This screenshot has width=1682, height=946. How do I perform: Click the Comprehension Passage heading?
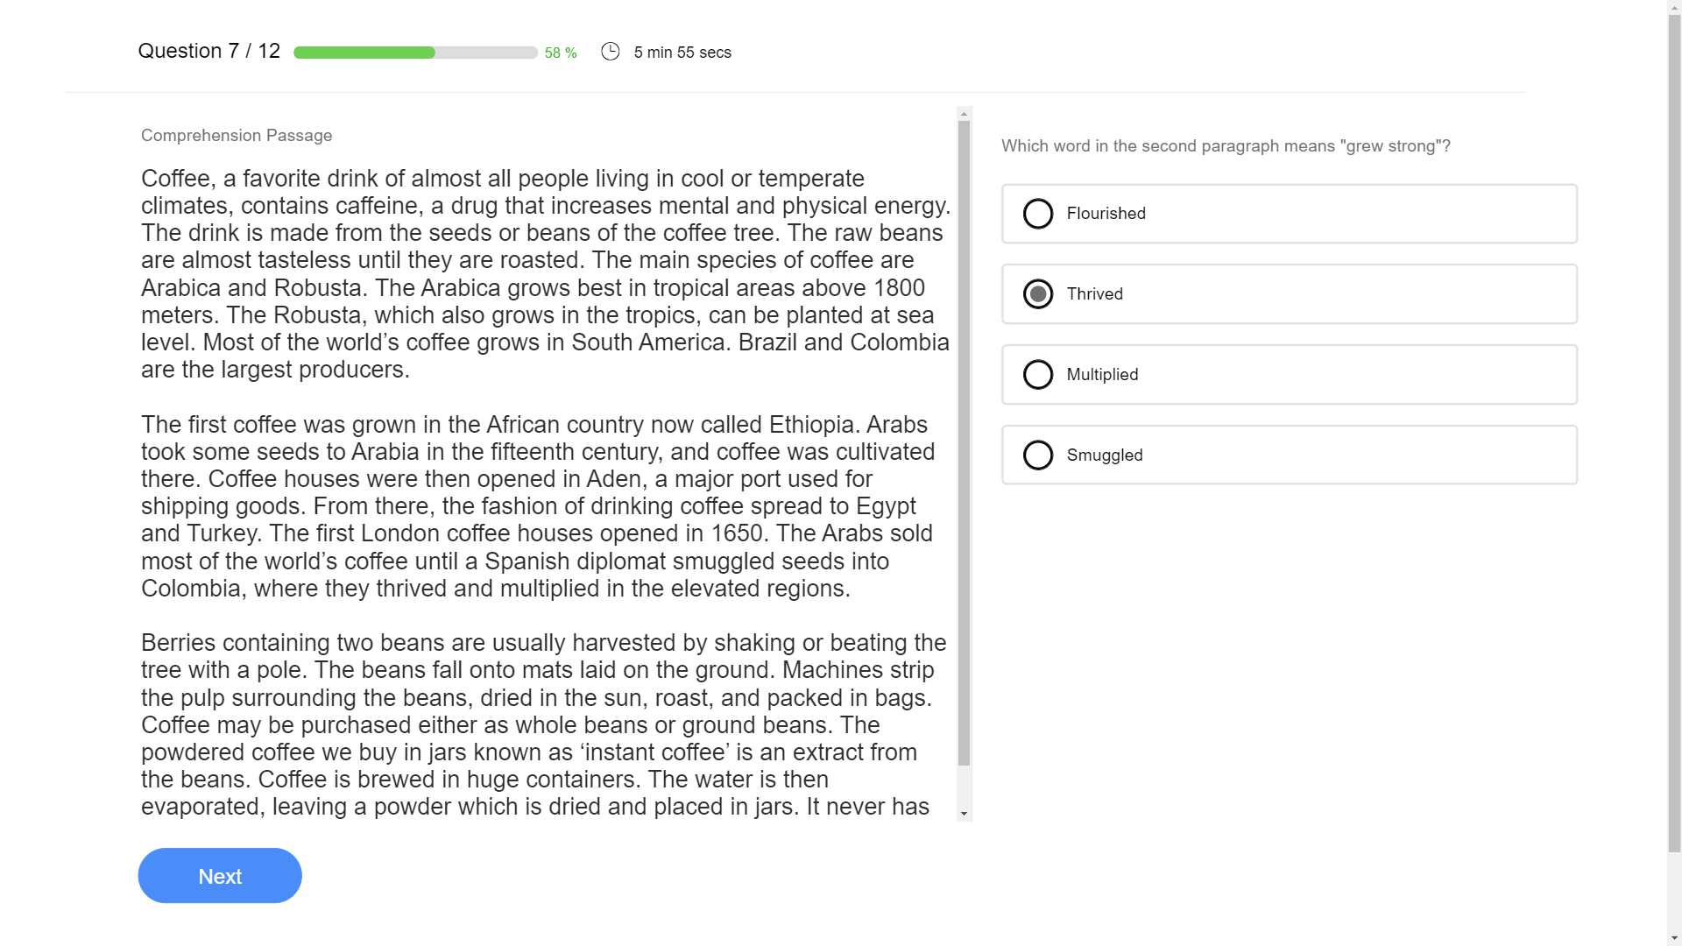tap(237, 136)
